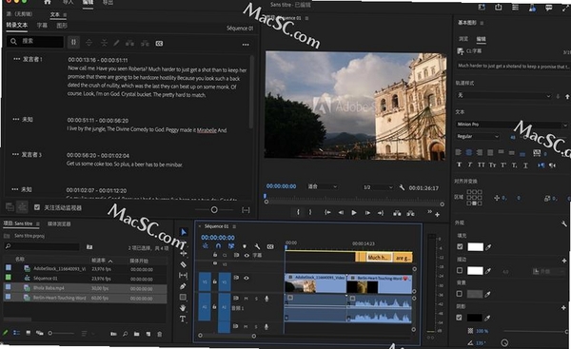The width and height of the screenshot is (571, 349).
Task: Click the edit pencil icon in transcript toolbar
Action: 116,43
